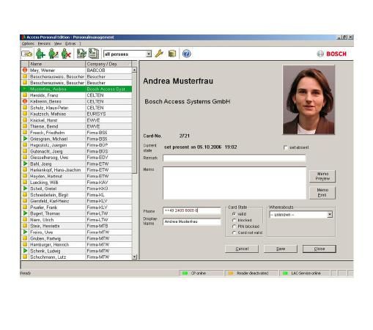373x330 pixels.
Task: Open the Persons menu
Action: click(44, 43)
